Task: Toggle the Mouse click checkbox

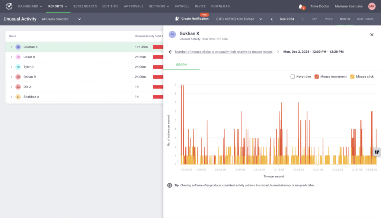Action: coord(352,77)
